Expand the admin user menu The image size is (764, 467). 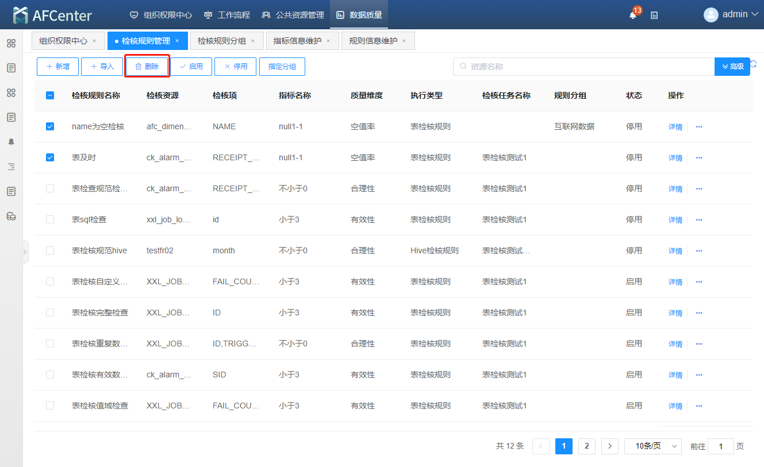[x=731, y=14]
